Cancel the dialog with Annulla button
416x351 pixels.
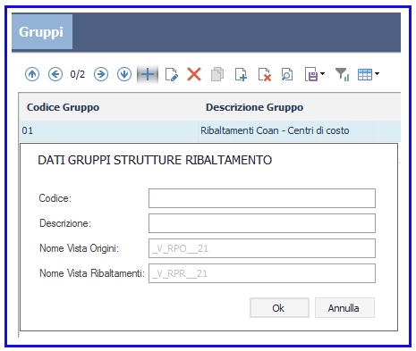coord(344,308)
